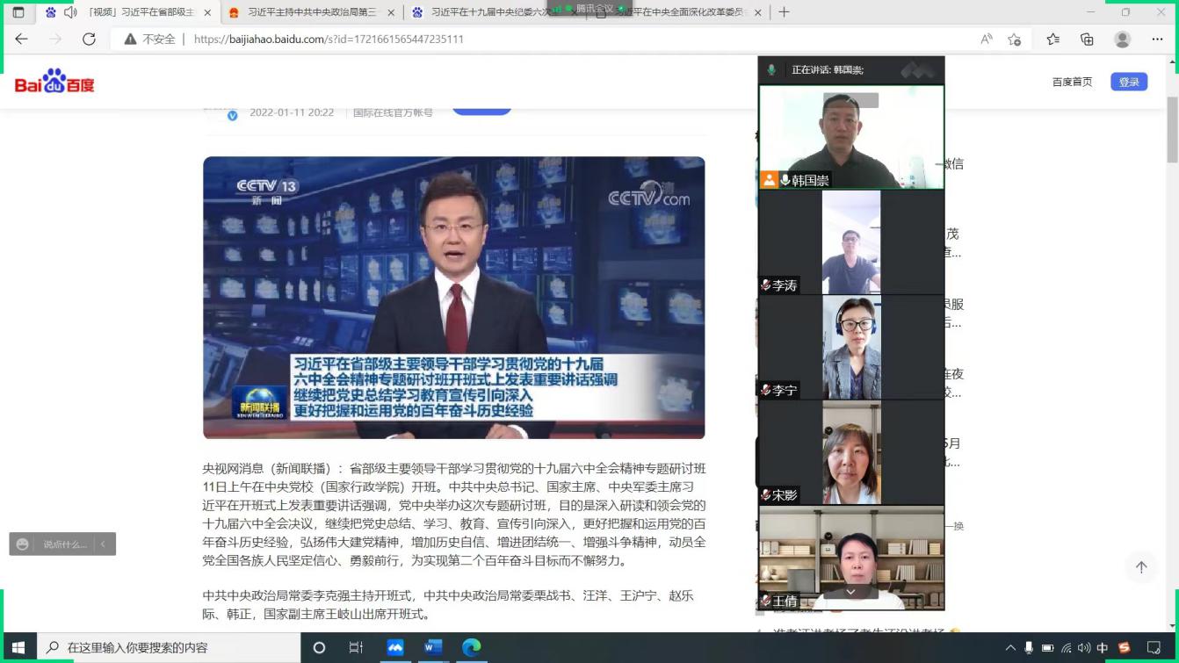The width and height of the screenshot is (1179, 663).
Task: Click the Windows taskbar search box
Action: 169,648
